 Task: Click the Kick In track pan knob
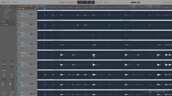point(36,14)
